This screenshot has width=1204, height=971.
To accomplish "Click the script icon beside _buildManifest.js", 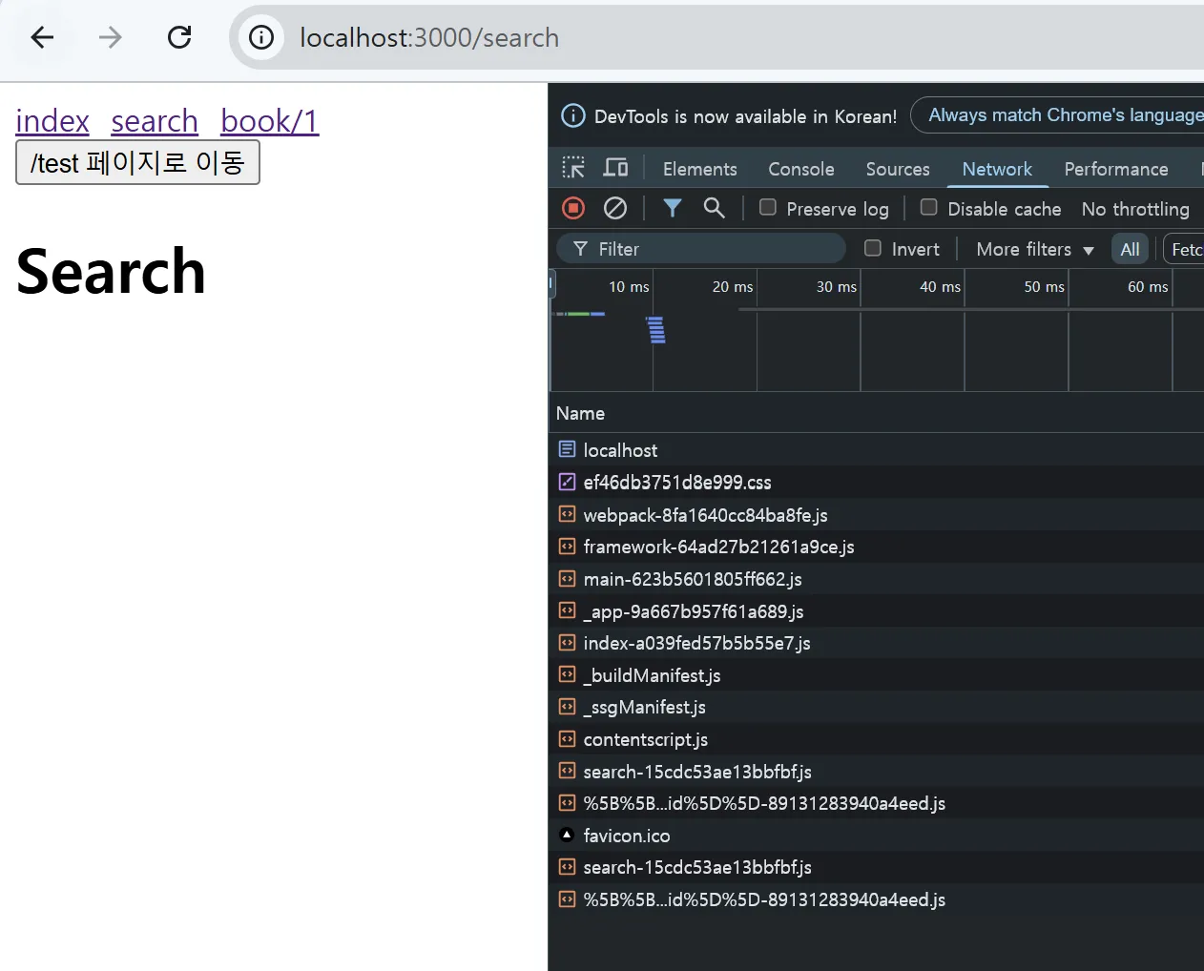I will [x=567, y=674].
